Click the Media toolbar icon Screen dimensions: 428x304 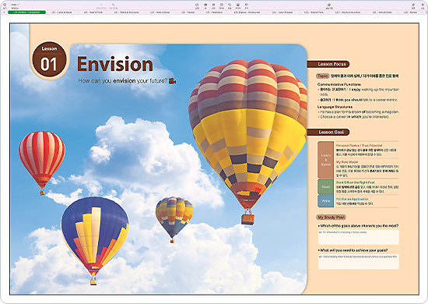point(238,5)
